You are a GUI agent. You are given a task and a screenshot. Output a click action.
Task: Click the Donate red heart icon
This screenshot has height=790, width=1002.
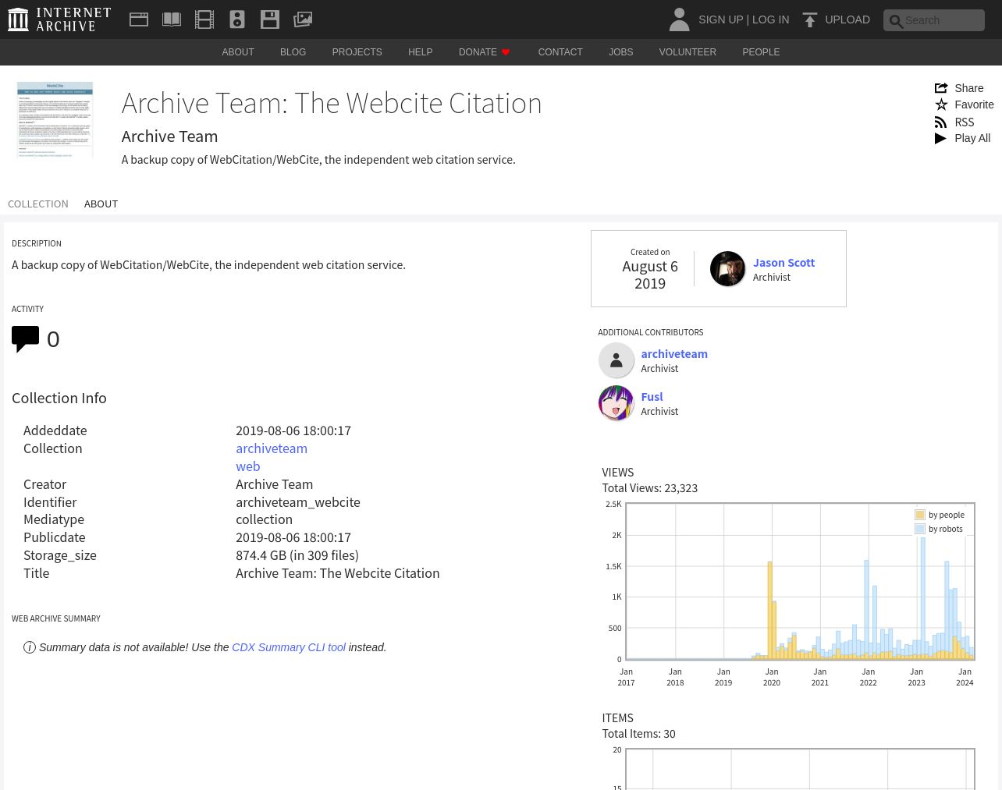point(506,52)
